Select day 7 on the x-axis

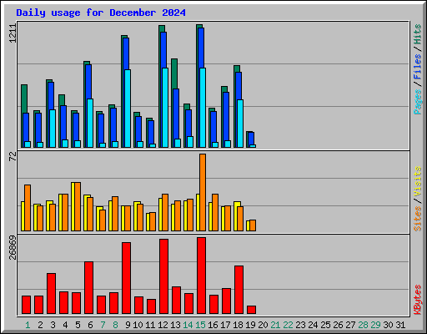(x=103, y=325)
